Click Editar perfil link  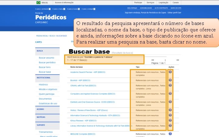tap(172, 12)
